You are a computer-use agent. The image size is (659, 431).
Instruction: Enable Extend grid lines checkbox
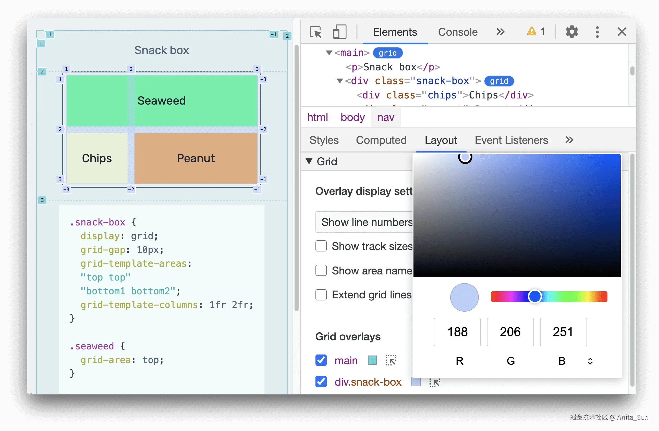pos(321,295)
